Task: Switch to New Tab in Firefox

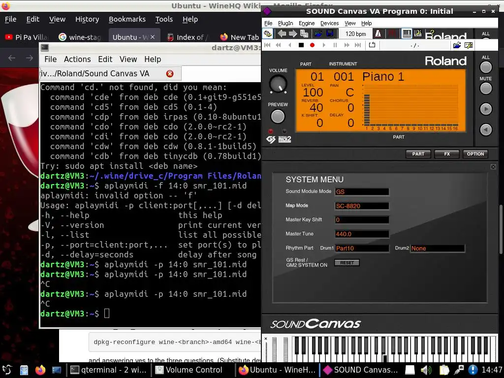Action: [240, 37]
